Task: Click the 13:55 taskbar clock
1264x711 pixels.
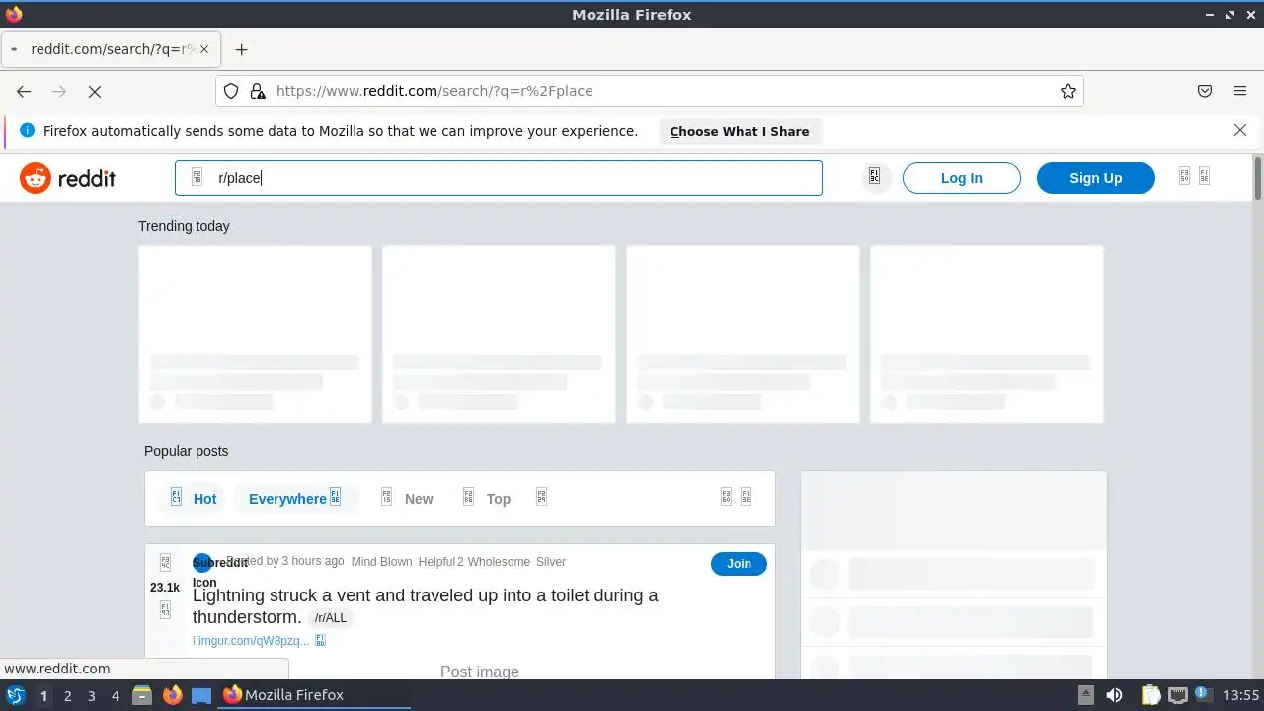Action: (x=1241, y=695)
